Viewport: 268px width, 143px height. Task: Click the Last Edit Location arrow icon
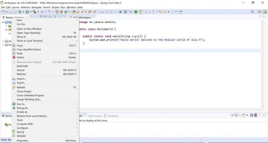coord(161,12)
